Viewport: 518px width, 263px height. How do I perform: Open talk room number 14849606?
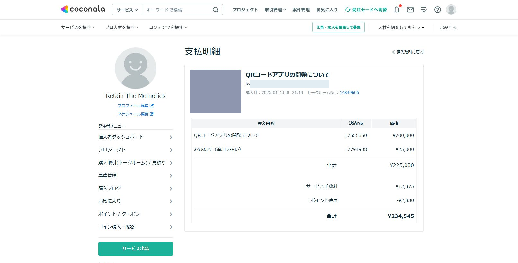click(349, 92)
